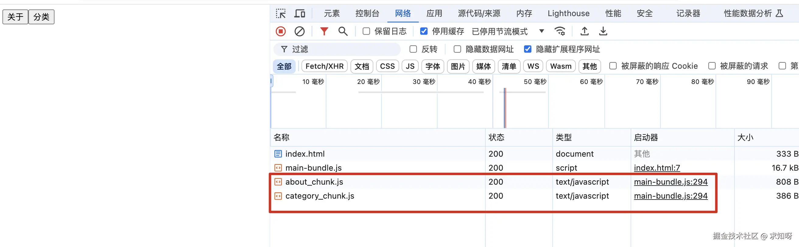Click the flask icon beside 性能数据分析
Screen dimensions: 799x247
coord(779,13)
